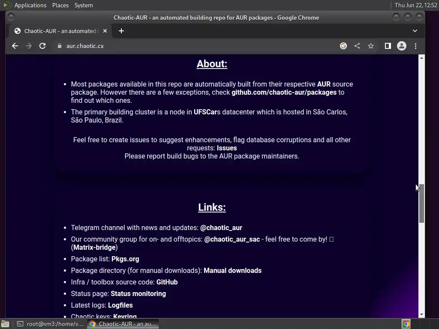
Task: Share this page using the share icon
Action: (357, 46)
